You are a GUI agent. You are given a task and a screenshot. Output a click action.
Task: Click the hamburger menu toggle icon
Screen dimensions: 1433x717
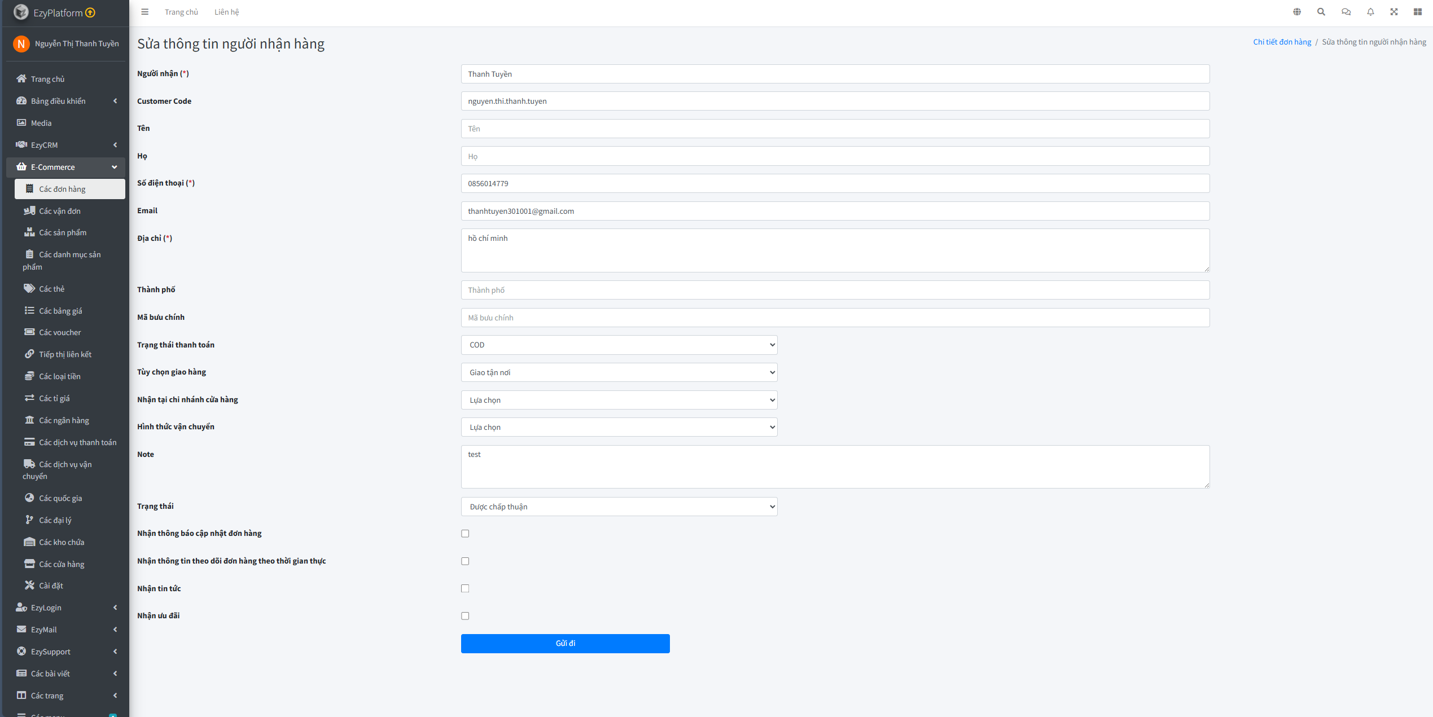point(144,12)
